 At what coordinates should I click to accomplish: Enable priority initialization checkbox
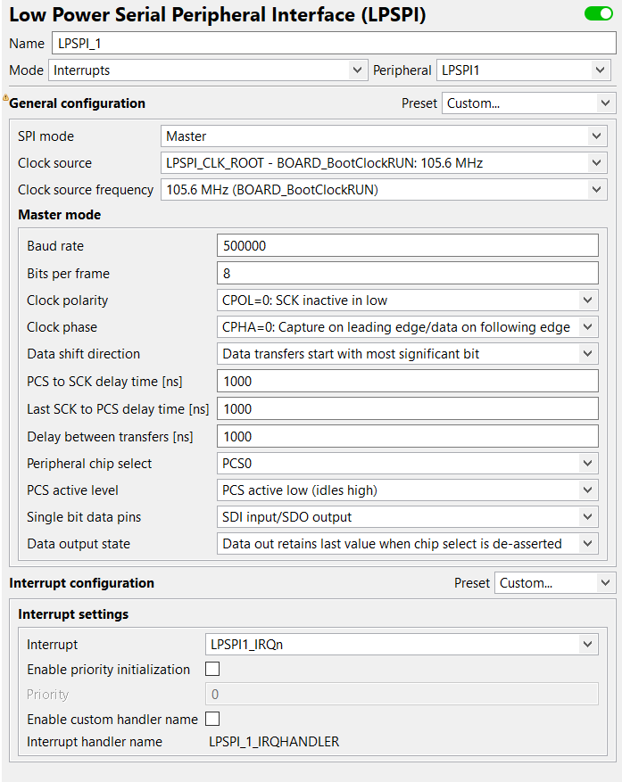point(212,669)
